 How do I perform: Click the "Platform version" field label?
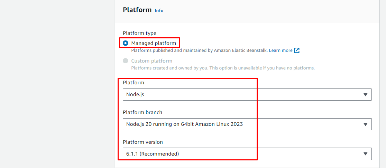click(143, 142)
